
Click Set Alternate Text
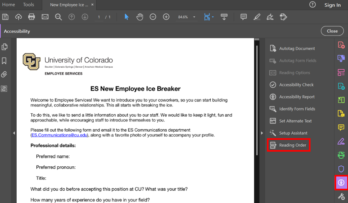(291, 121)
